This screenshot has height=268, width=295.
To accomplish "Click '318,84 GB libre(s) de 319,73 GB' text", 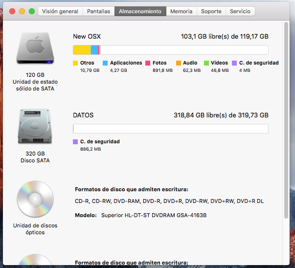I will tap(221, 115).
